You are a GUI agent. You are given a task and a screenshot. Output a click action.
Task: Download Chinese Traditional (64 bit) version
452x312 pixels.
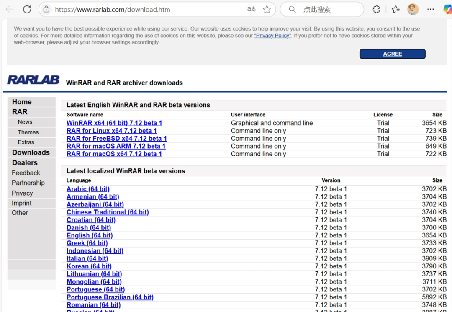coord(108,212)
